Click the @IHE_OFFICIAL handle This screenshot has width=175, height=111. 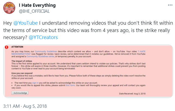[34, 11]
